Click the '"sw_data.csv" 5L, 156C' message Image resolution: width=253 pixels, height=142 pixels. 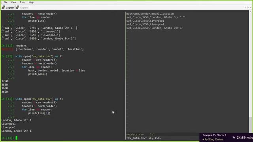[143, 138]
